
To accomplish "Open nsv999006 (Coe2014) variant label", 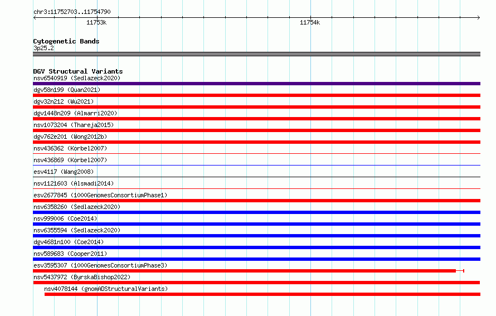I will (65, 218).
